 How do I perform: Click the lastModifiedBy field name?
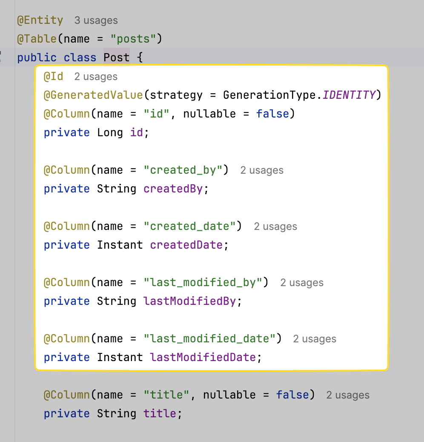pyautogui.click(x=189, y=301)
